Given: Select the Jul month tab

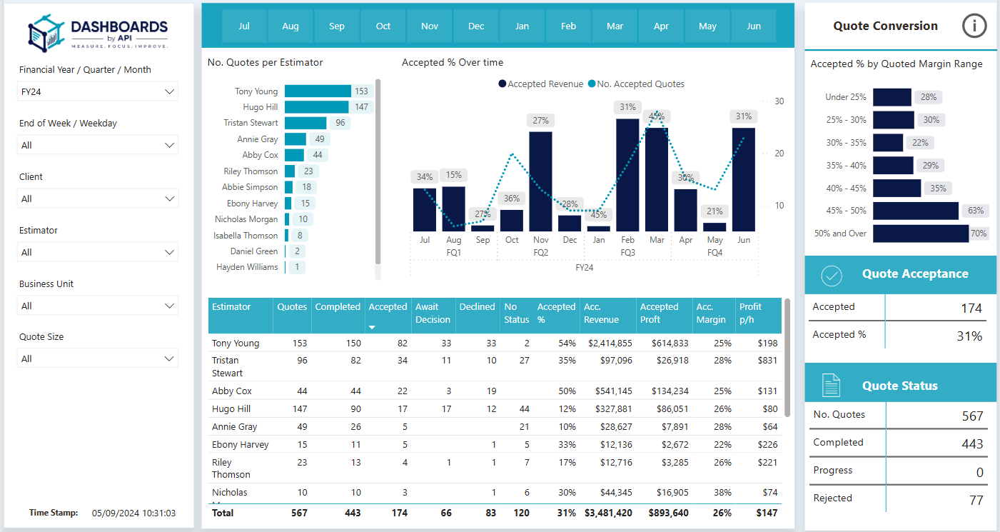Looking at the screenshot, I should coord(244,26).
